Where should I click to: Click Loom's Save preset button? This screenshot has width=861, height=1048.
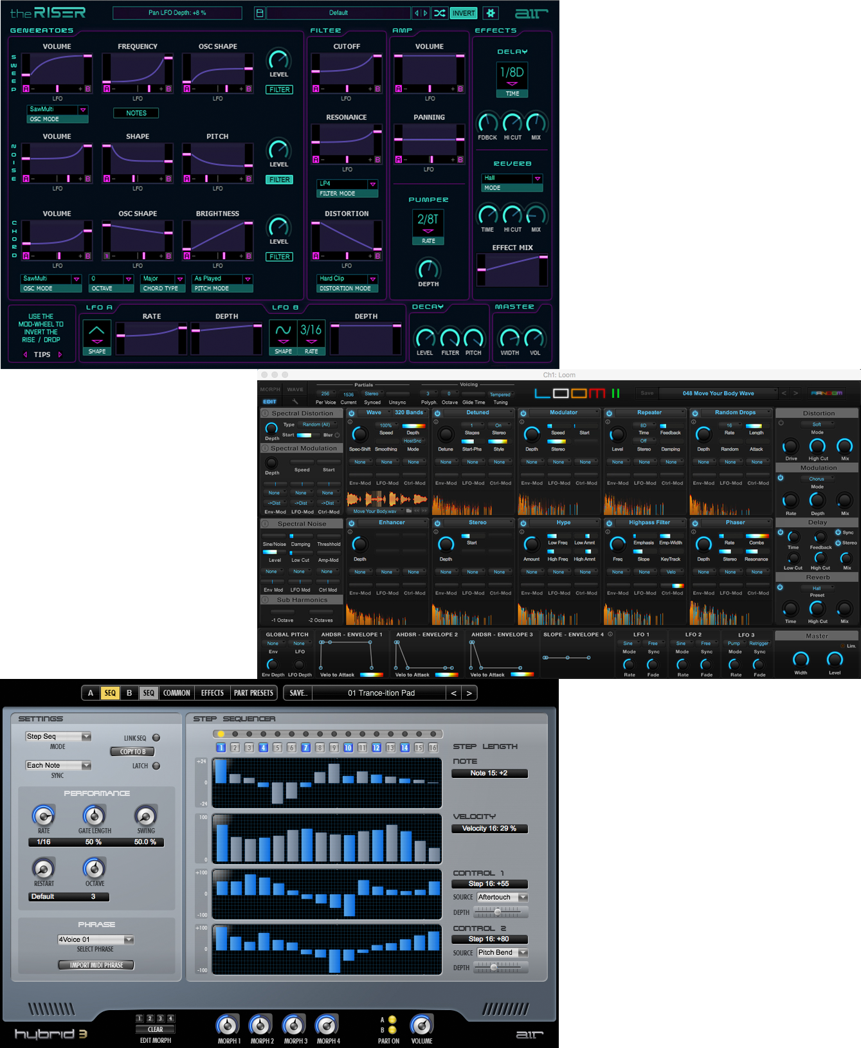647,393
